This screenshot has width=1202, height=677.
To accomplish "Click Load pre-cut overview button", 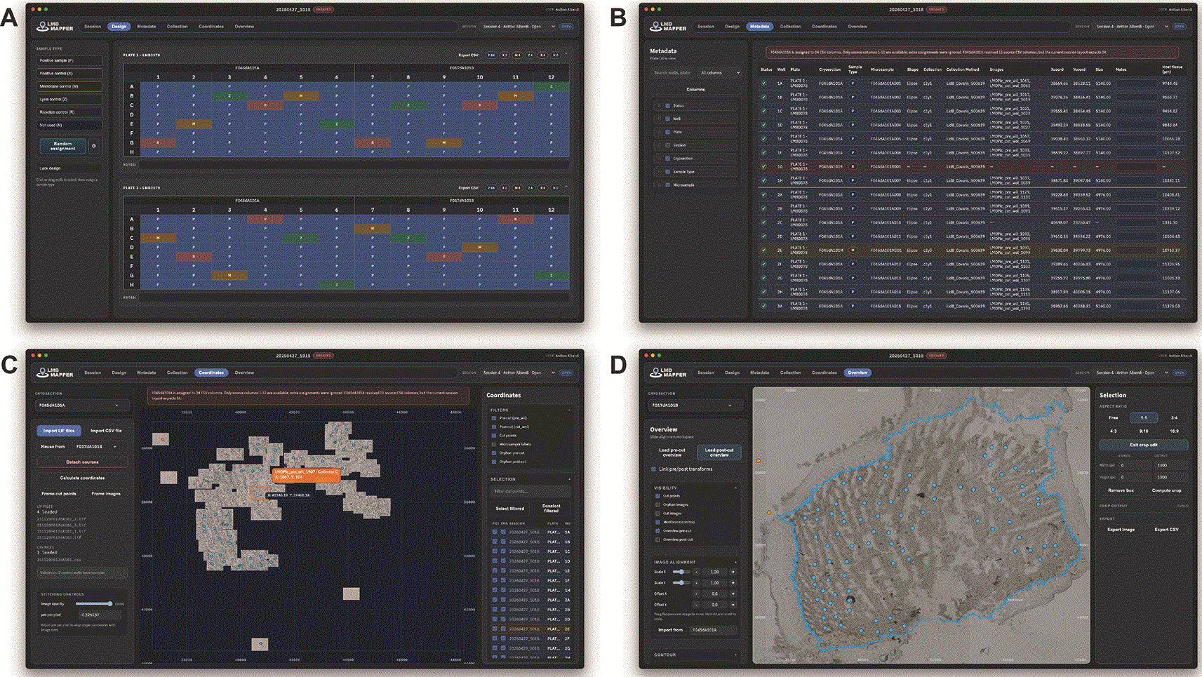I will 672,453.
